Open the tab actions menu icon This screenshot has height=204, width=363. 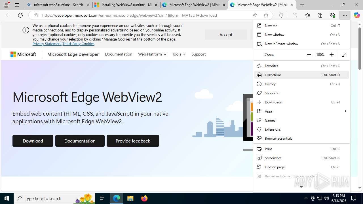[17, 5]
